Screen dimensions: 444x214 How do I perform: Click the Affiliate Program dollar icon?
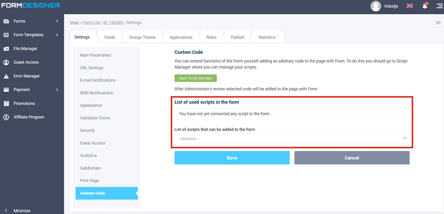[x=6, y=117]
